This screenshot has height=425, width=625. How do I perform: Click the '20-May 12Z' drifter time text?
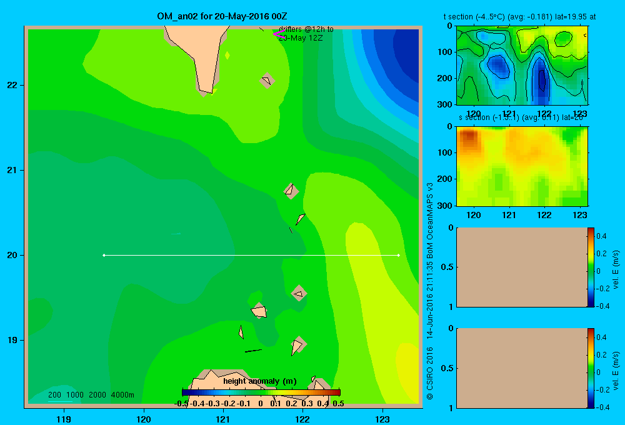301,38
